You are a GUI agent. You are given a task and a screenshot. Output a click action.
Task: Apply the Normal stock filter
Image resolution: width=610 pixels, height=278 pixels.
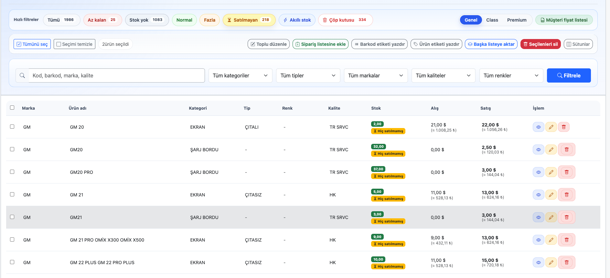point(184,20)
